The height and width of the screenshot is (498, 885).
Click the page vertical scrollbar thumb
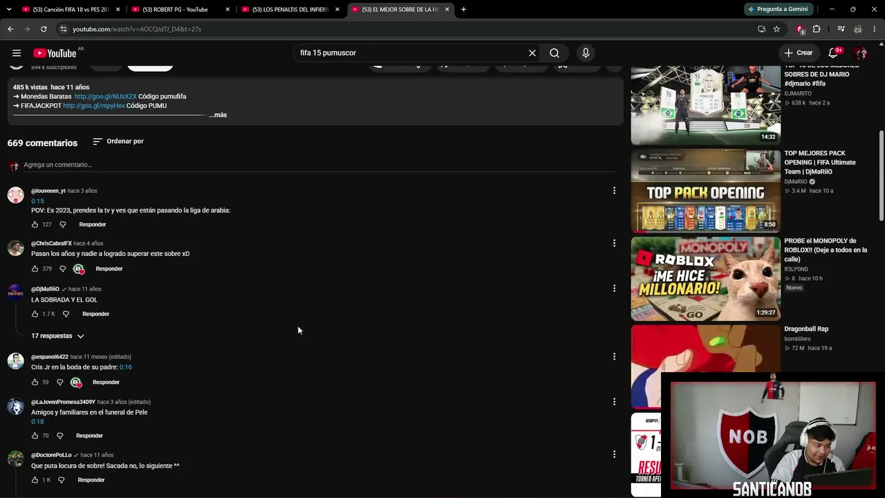tap(881, 176)
